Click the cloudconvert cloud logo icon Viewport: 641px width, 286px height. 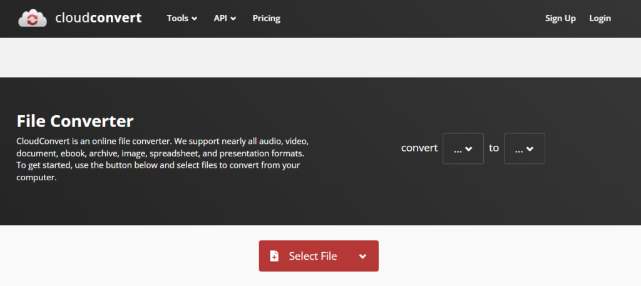pyautogui.click(x=32, y=18)
